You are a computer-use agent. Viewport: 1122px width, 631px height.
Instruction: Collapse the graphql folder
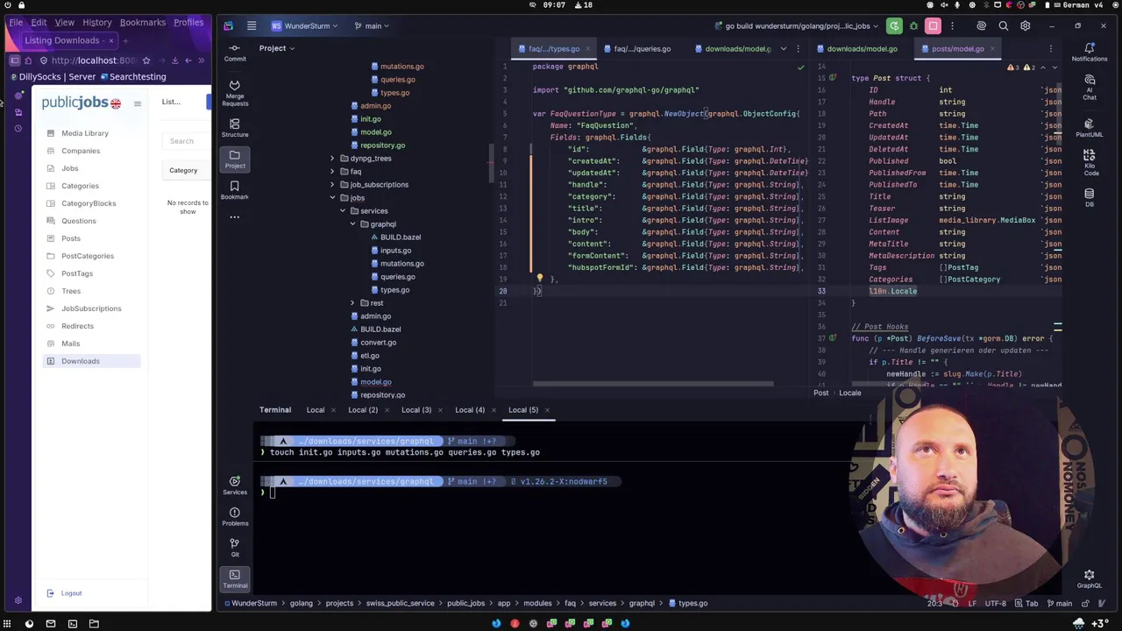353,224
